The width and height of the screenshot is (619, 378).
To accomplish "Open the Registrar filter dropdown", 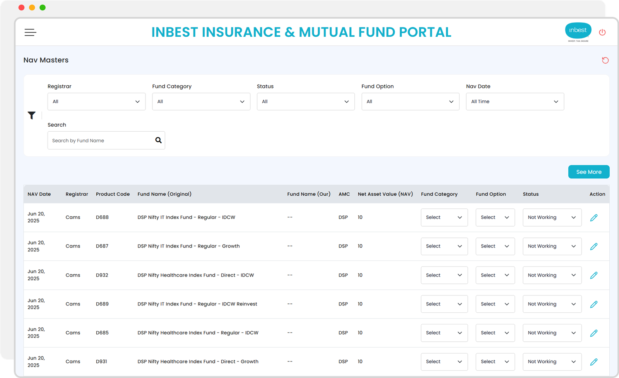I will [96, 101].
